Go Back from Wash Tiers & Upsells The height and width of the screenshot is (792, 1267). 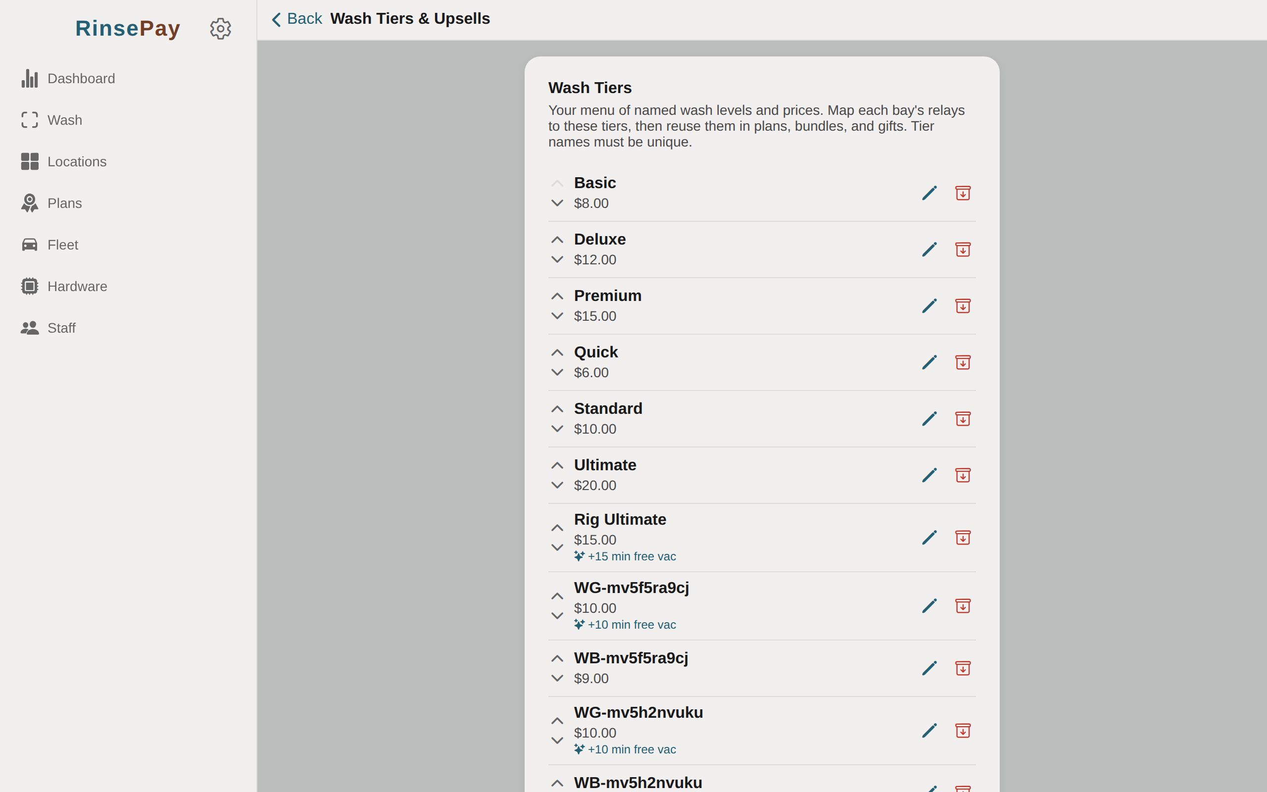tap(296, 19)
